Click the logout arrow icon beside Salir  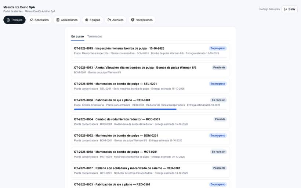286,9
